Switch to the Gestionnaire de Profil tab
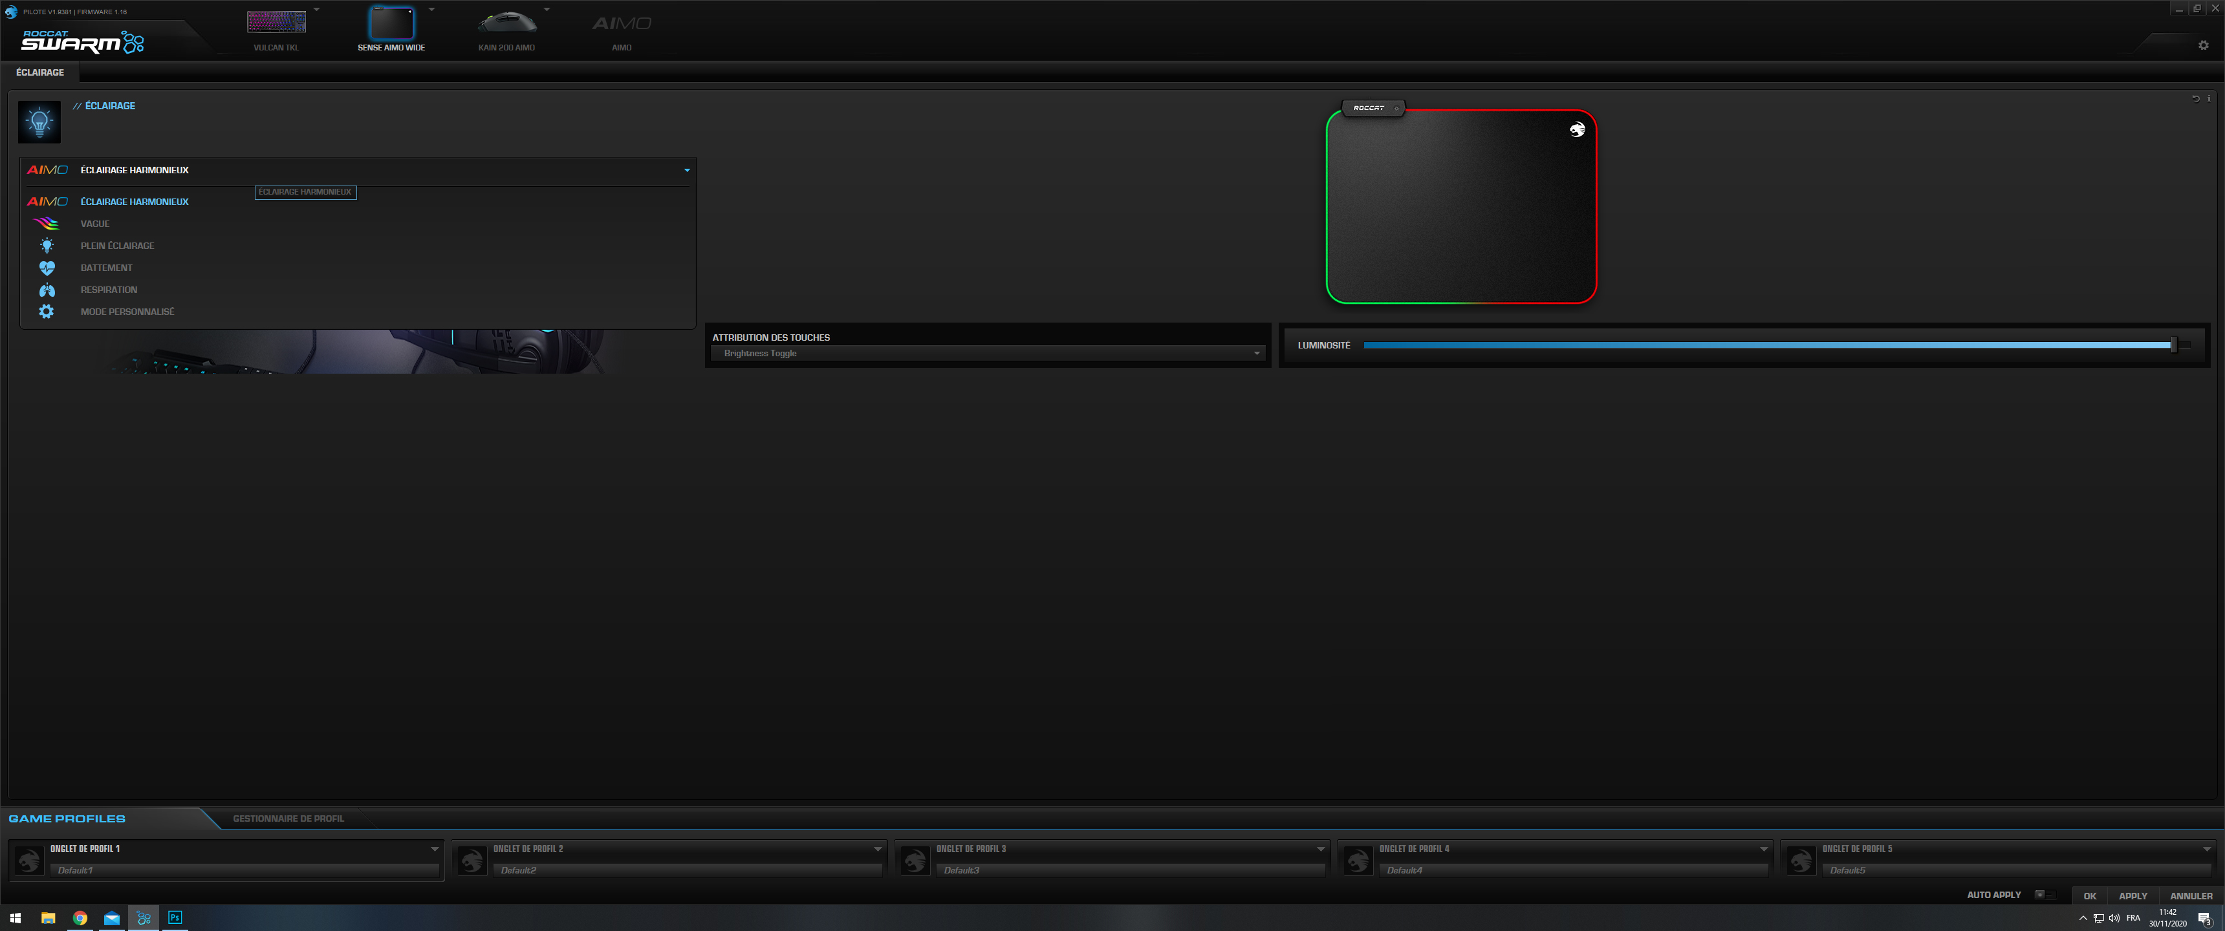This screenshot has height=931, width=2225. point(288,819)
